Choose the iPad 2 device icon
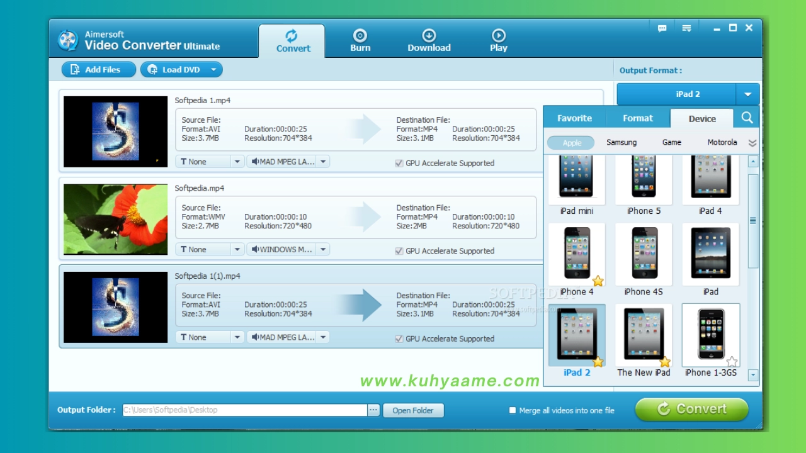This screenshot has height=453, width=806. pyautogui.click(x=577, y=335)
